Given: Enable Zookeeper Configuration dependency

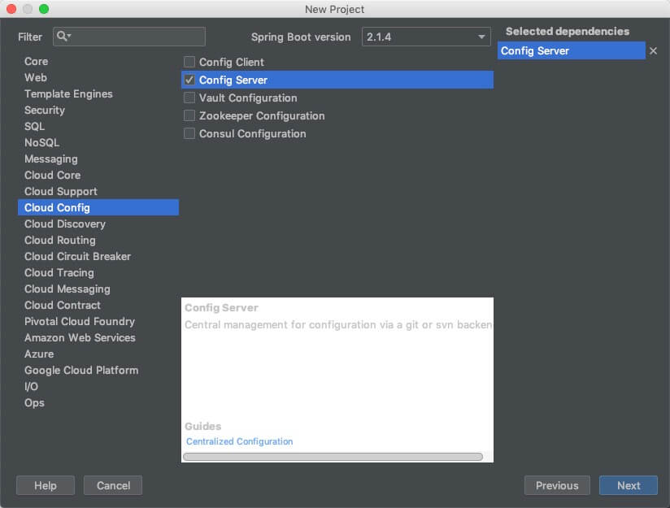Looking at the screenshot, I should click(x=189, y=115).
